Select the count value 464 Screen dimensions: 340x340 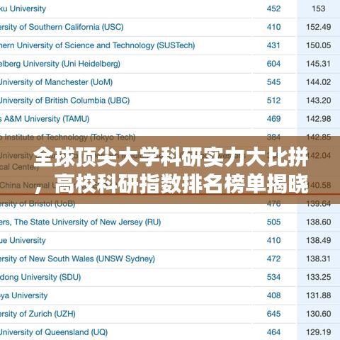point(273,332)
